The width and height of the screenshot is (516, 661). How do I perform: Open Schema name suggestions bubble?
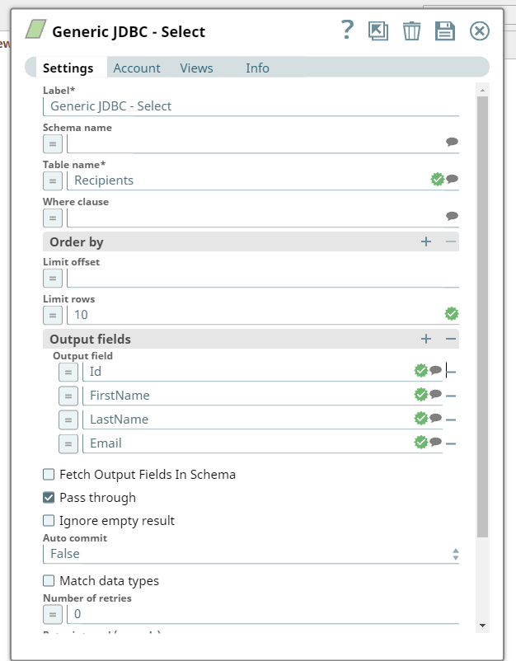coord(452,142)
